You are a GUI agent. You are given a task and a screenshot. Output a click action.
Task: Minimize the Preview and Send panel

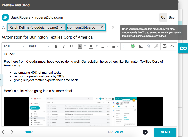tap(173, 5)
